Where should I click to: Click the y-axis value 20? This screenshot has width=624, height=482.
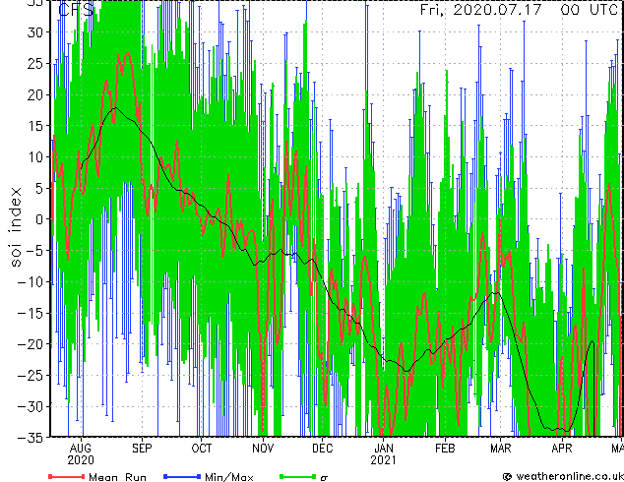coord(34,94)
